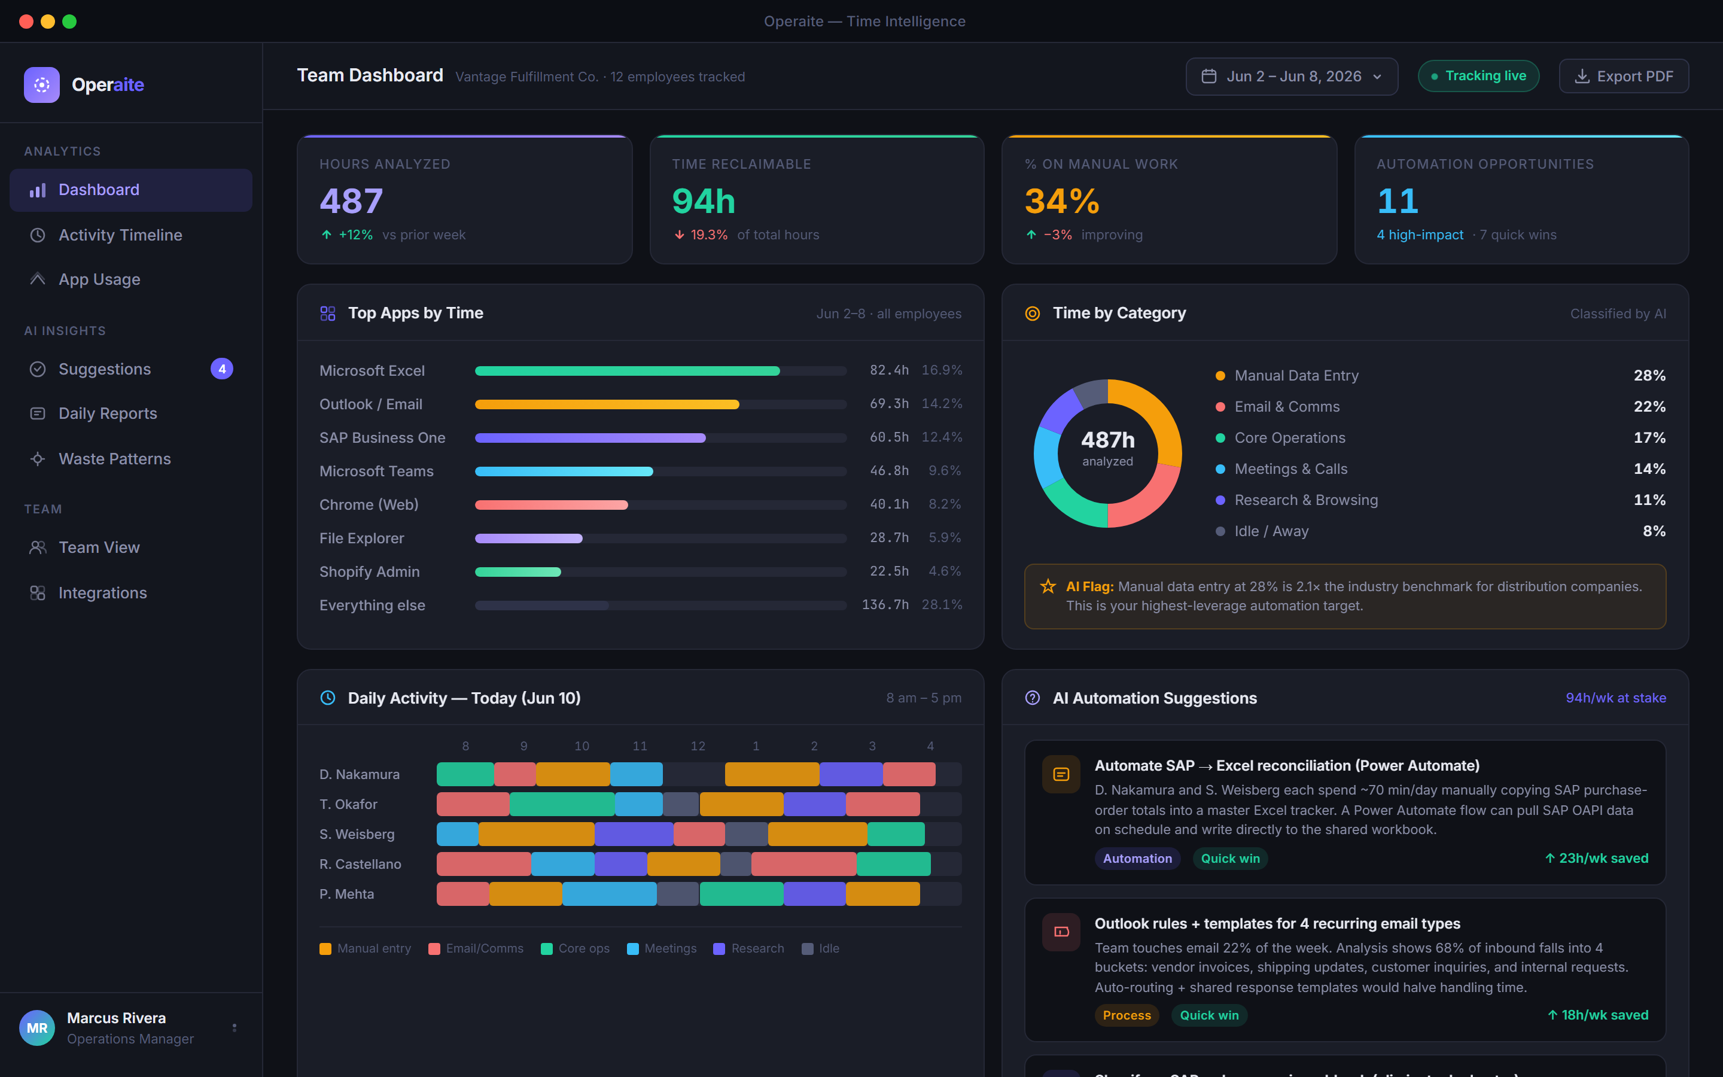
Task: Click the Meetings legend swatch in Daily Activity
Action: coord(632,949)
